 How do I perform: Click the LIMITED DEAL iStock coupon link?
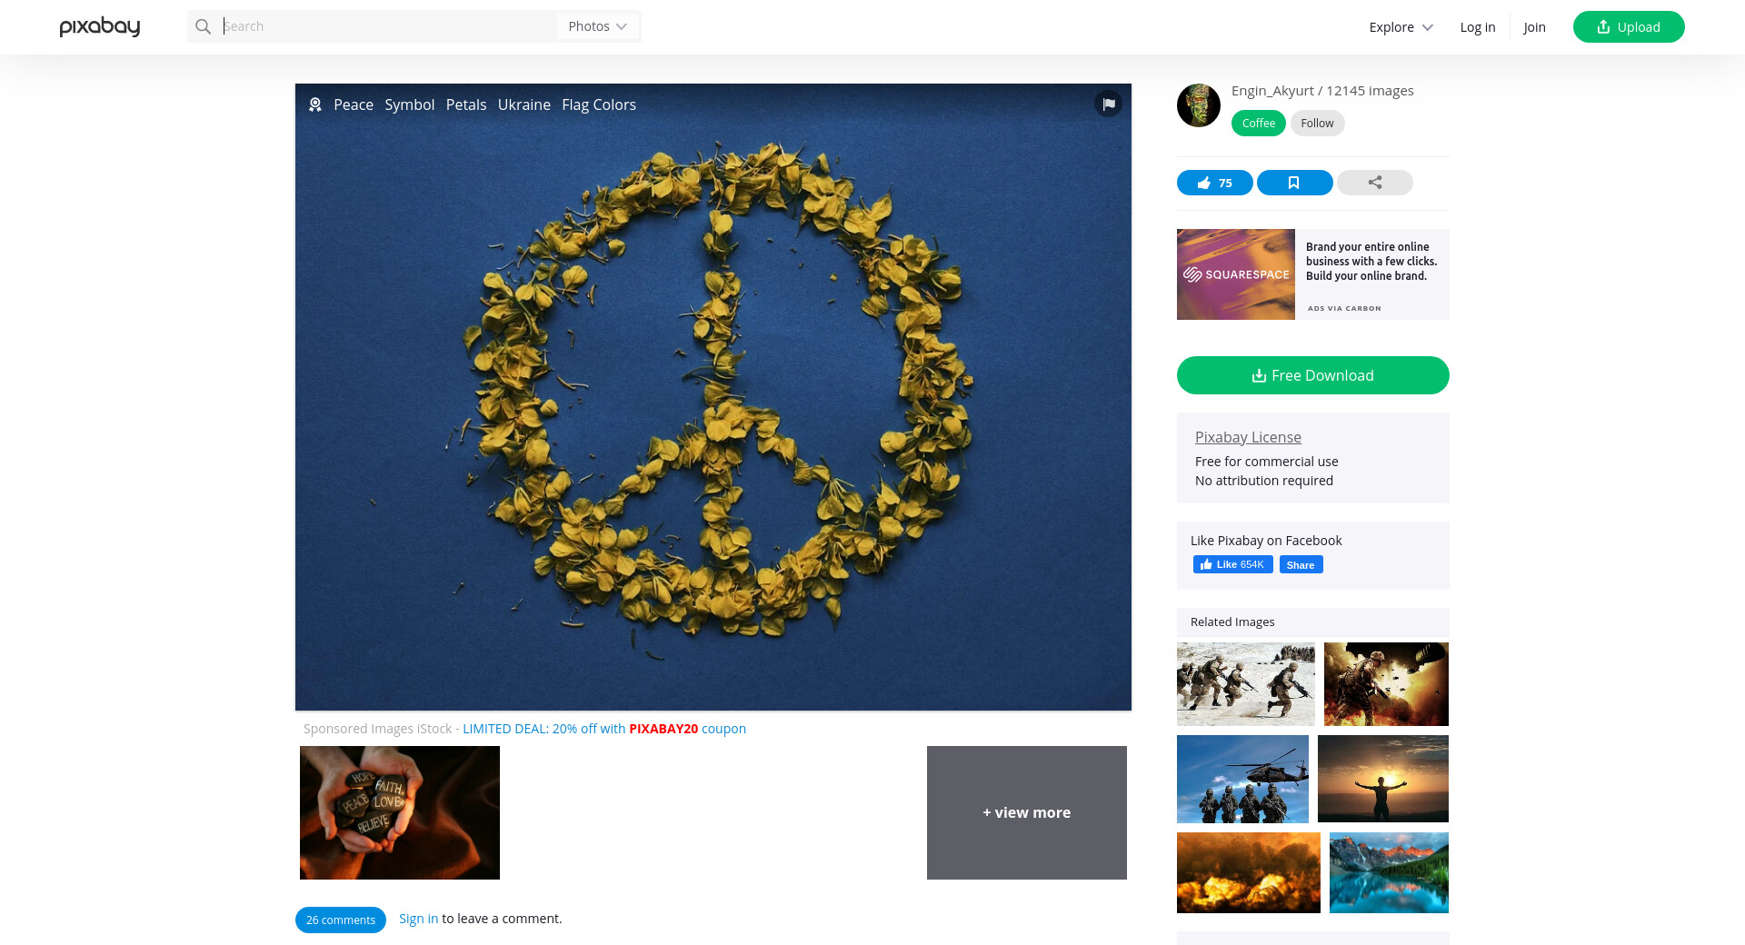[604, 729]
